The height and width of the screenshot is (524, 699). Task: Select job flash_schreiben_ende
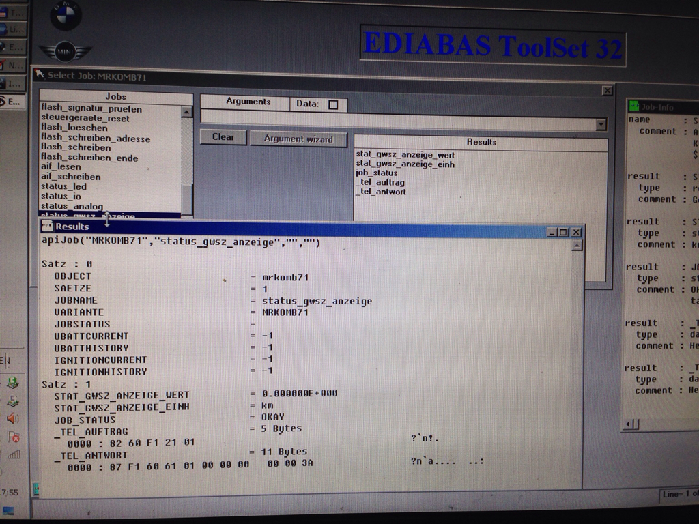click(x=89, y=158)
